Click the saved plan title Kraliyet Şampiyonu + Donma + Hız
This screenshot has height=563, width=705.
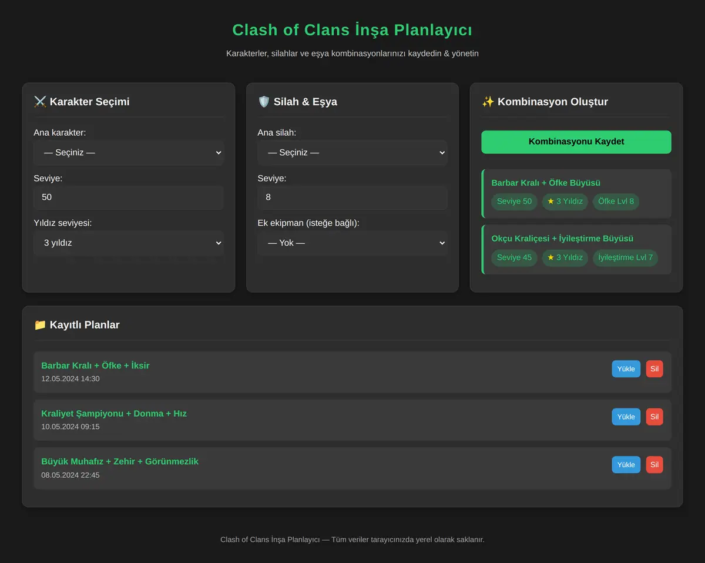114,414
